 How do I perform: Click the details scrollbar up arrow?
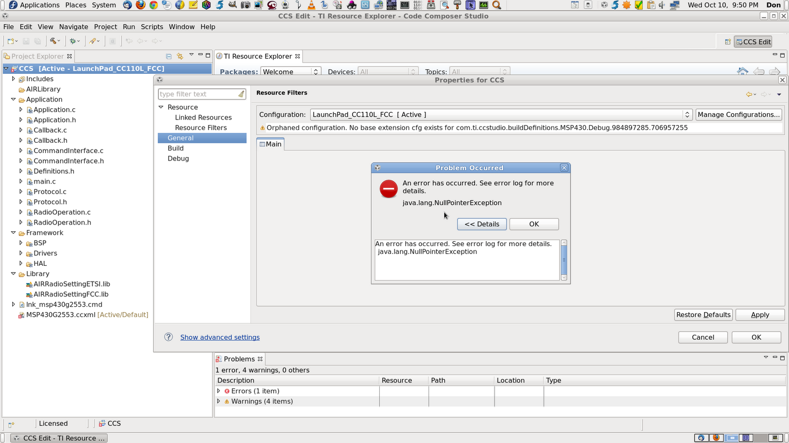click(564, 243)
